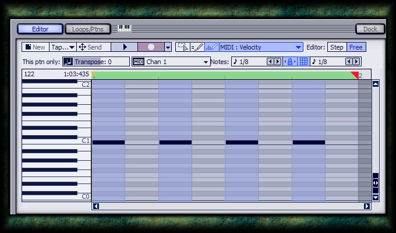
Task: Click the red pattern end marker
Action: coord(355,75)
